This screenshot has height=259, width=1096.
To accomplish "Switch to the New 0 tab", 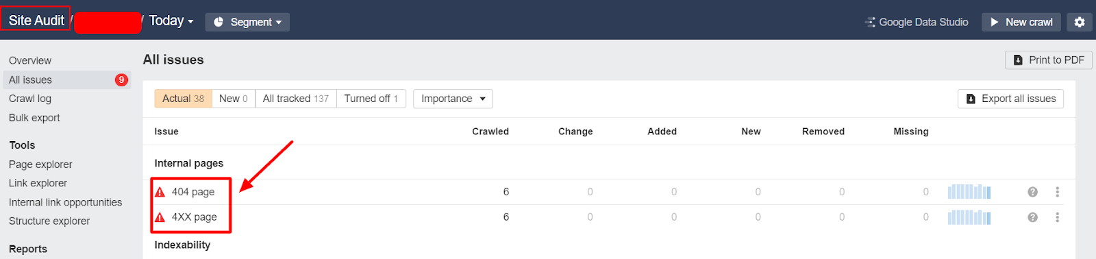I will coord(234,99).
